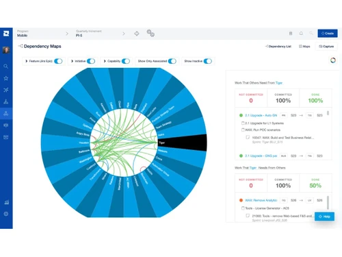Click the Dependency Maps share icon
The height and width of the screenshot is (257, 342).
point(21,46)
